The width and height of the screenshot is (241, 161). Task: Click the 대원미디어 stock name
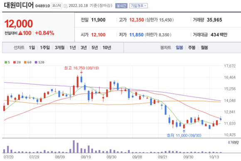coord(19,5)
